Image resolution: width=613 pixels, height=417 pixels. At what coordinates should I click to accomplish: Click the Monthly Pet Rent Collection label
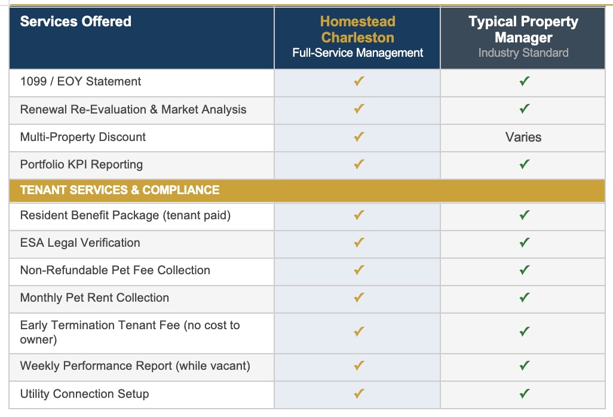[94, 298]
